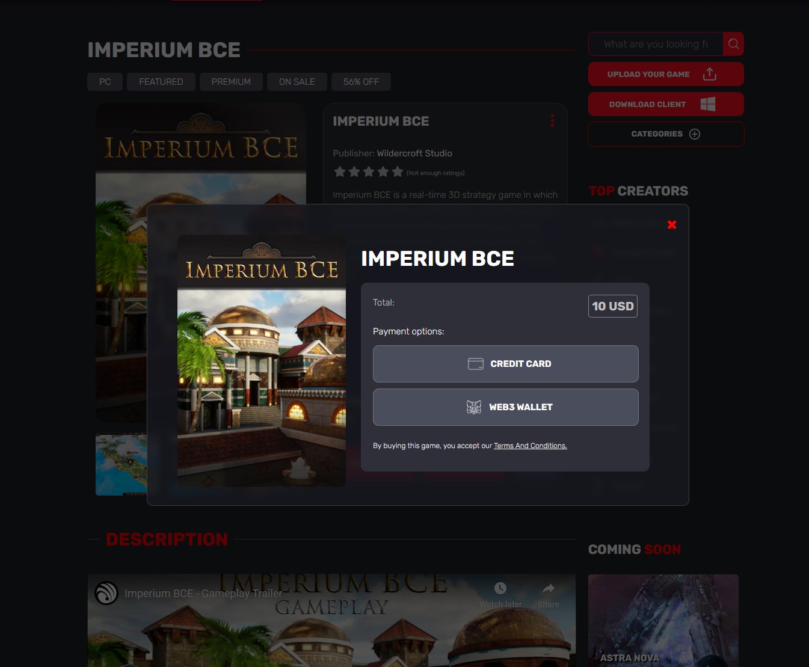Rate the game with the fifth star
This screenshot has height=667, width=809.
[397, 171]
